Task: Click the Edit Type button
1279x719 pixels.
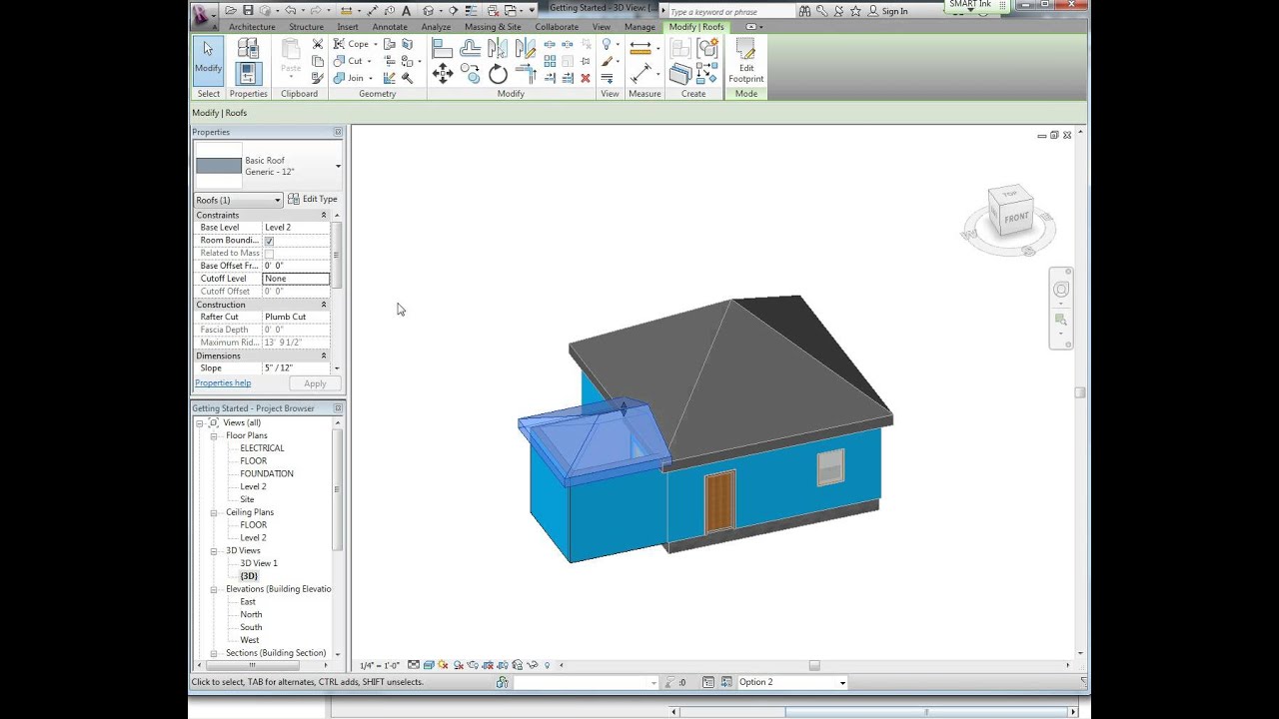Action: [x=313, y=199]
